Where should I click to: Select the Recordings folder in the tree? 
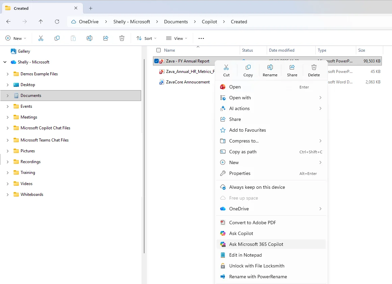[30, 162]
